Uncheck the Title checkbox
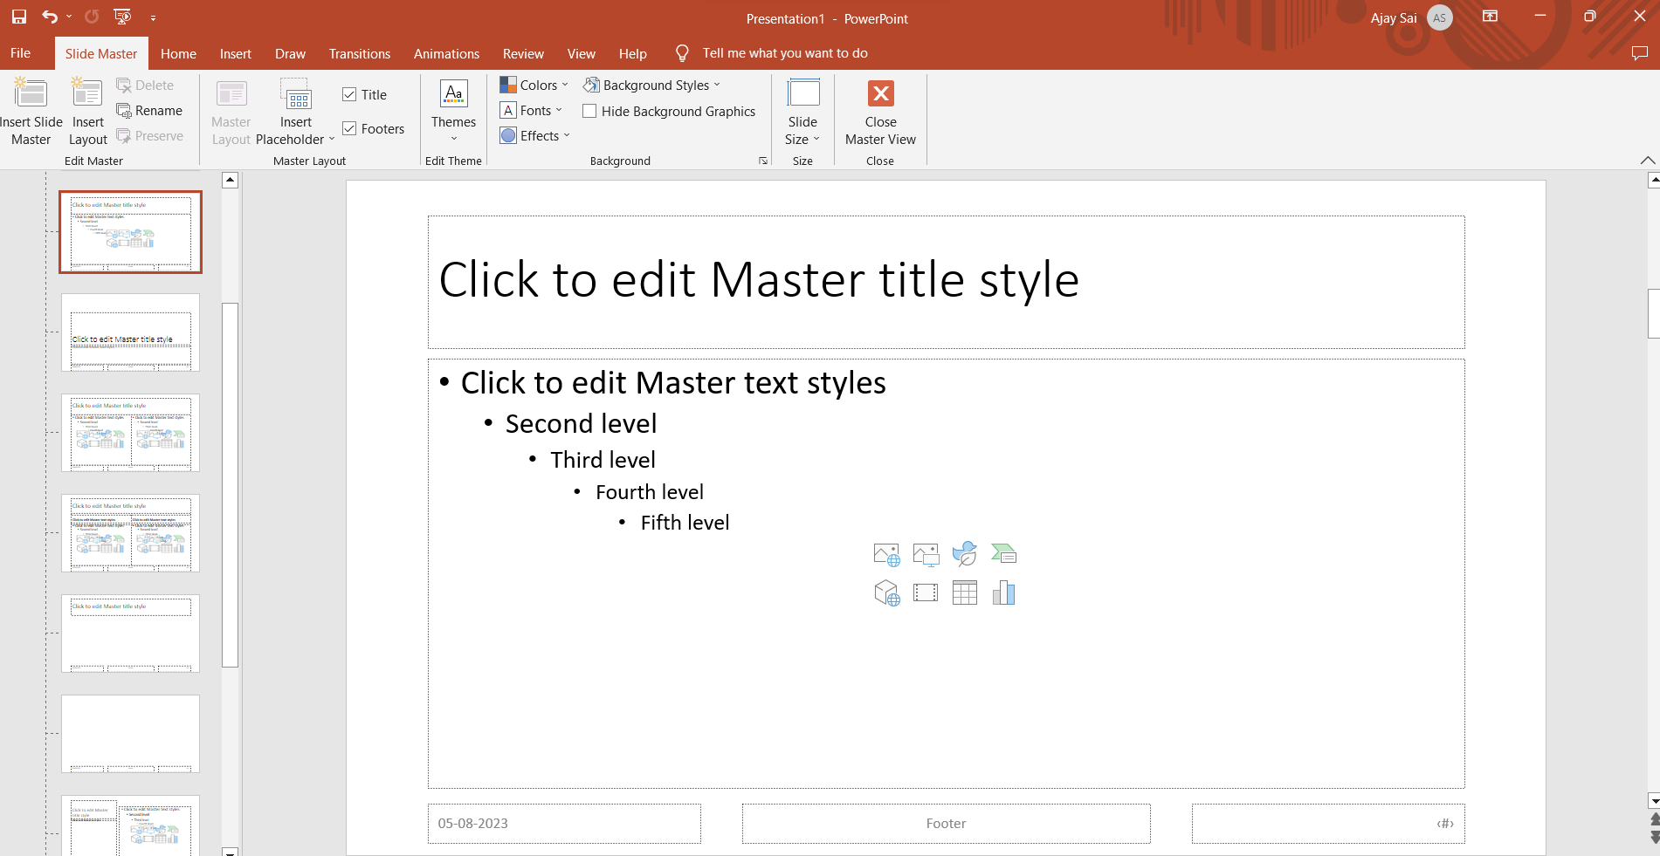This screenshot has height=856, width=1660. pyautogui.click(x=349, y=95)
